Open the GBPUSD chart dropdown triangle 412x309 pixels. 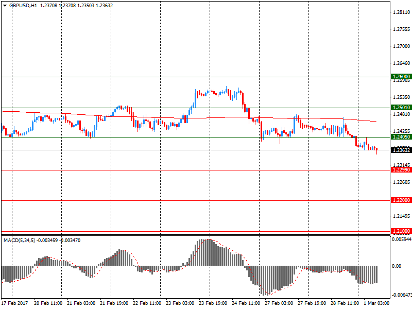click(5, 6)
